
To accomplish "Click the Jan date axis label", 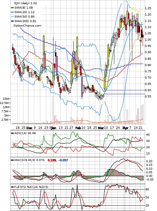I will [x=54, y=128].
